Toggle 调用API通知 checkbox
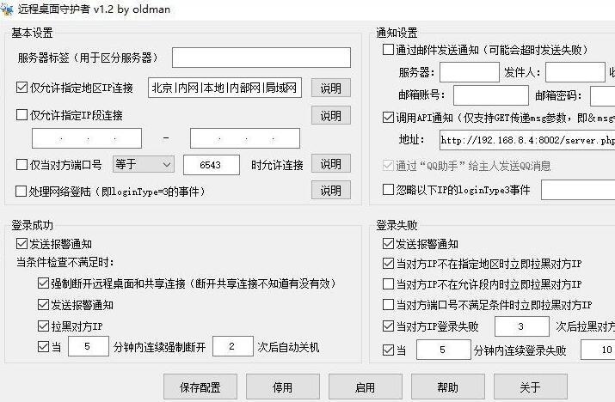Screen dimensions: 615x402 [x=388, y=117]
